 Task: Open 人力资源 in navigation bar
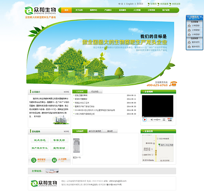point(137,10)
